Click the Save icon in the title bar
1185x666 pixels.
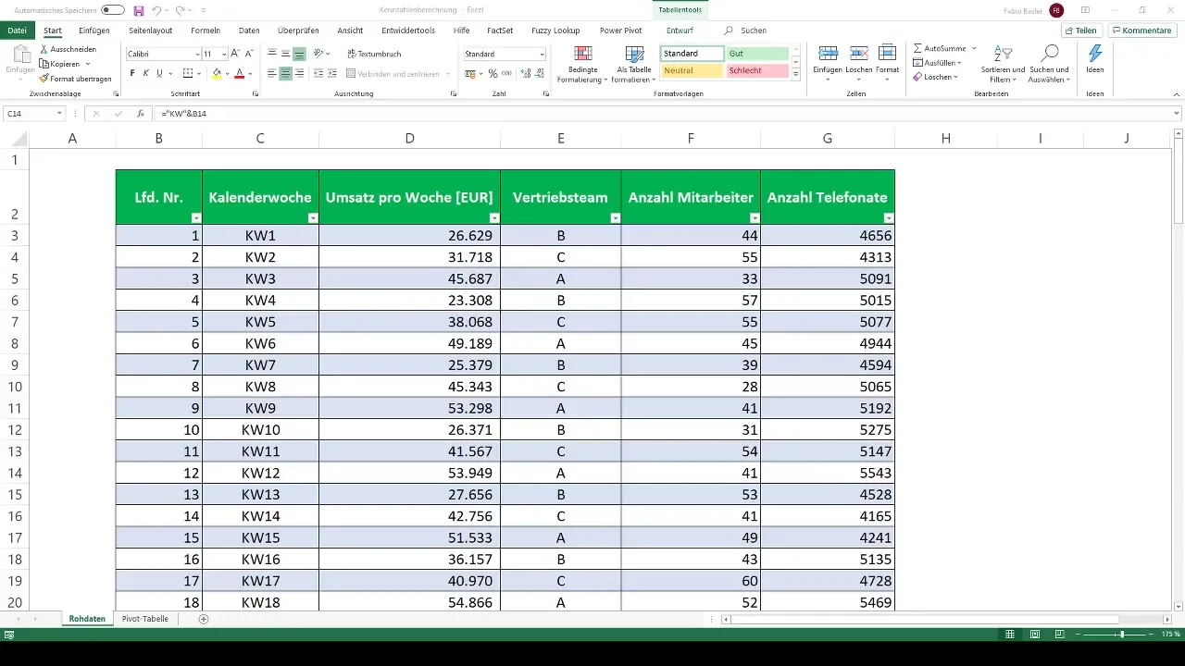(139, 10)
